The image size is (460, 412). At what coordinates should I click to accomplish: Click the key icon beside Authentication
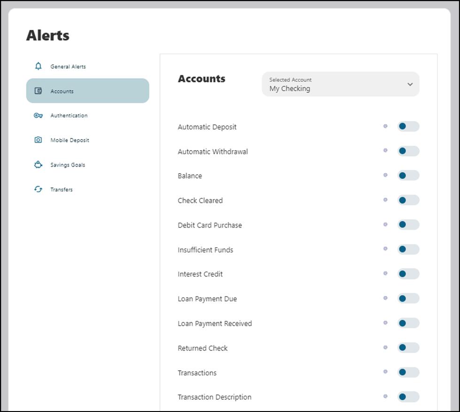click(x=38, y=115)
